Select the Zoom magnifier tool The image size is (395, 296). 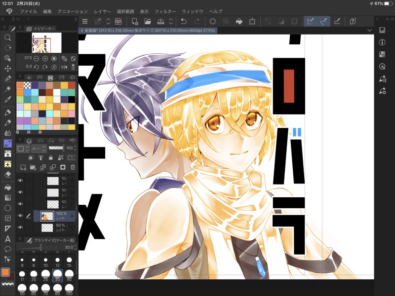tap(7, 38)
